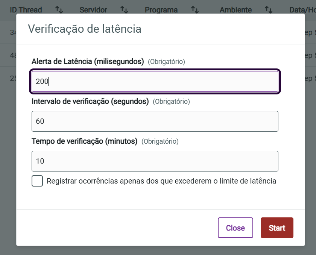Enable logging only occurrences exceeding latency limit
316x255 pixels.
pos(37,181)
